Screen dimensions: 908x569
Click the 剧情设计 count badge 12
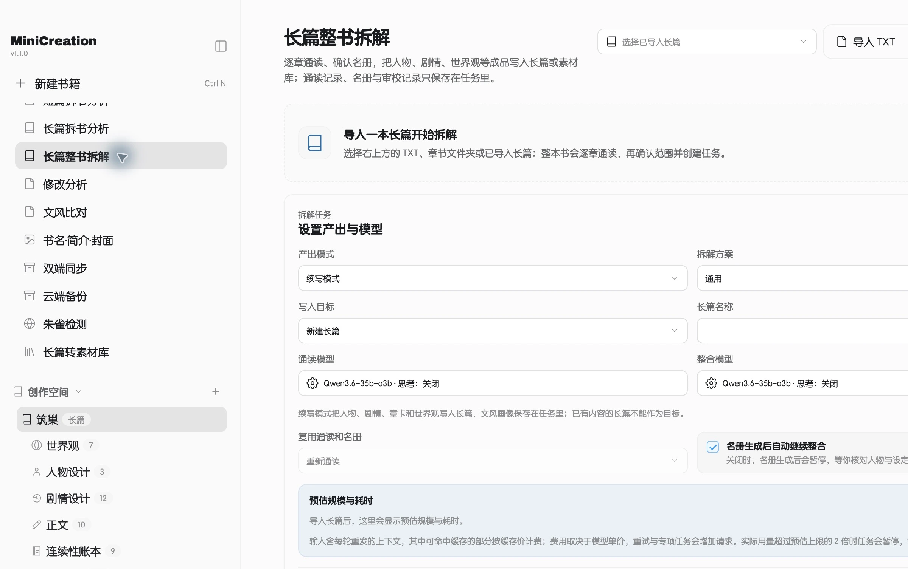(103, 498)
